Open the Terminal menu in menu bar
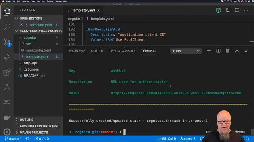 pos(50,1)
